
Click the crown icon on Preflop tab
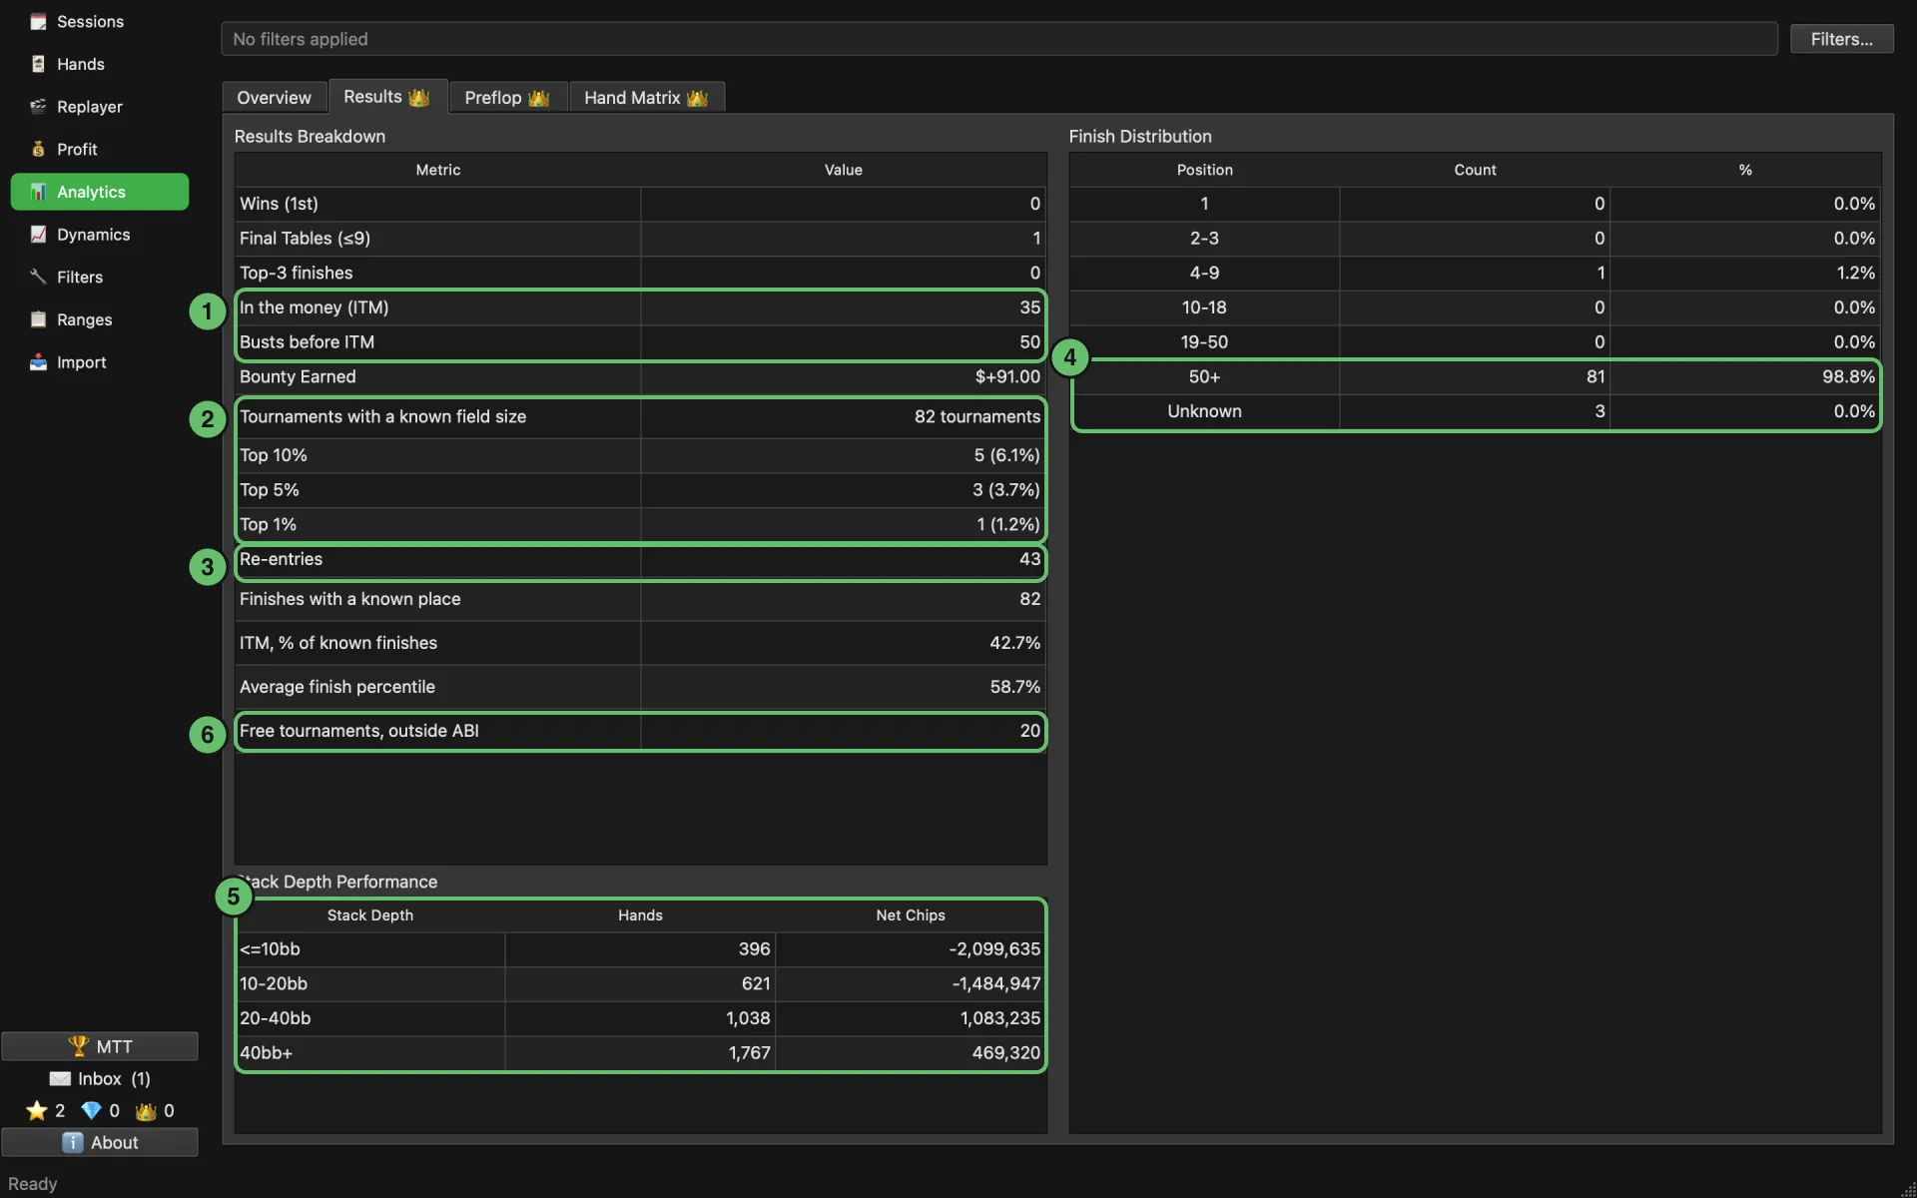[538, 98]
